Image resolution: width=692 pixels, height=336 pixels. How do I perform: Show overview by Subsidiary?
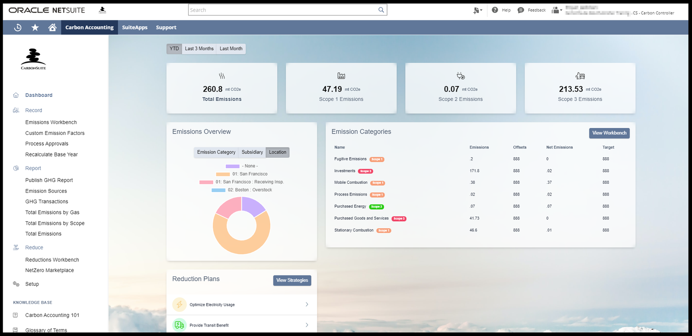(252, 152)
